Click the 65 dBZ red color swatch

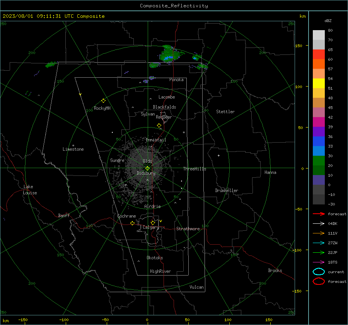click(x=319, y=54)
